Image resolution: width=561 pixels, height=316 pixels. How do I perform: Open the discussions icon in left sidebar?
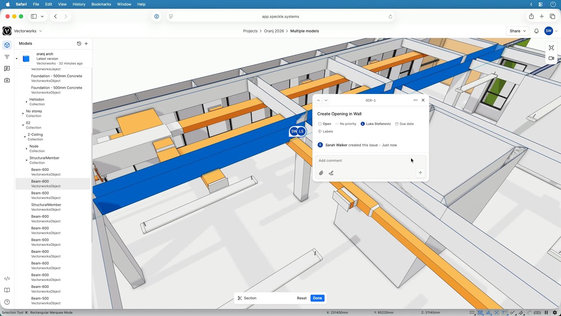[x=7, y=69]
